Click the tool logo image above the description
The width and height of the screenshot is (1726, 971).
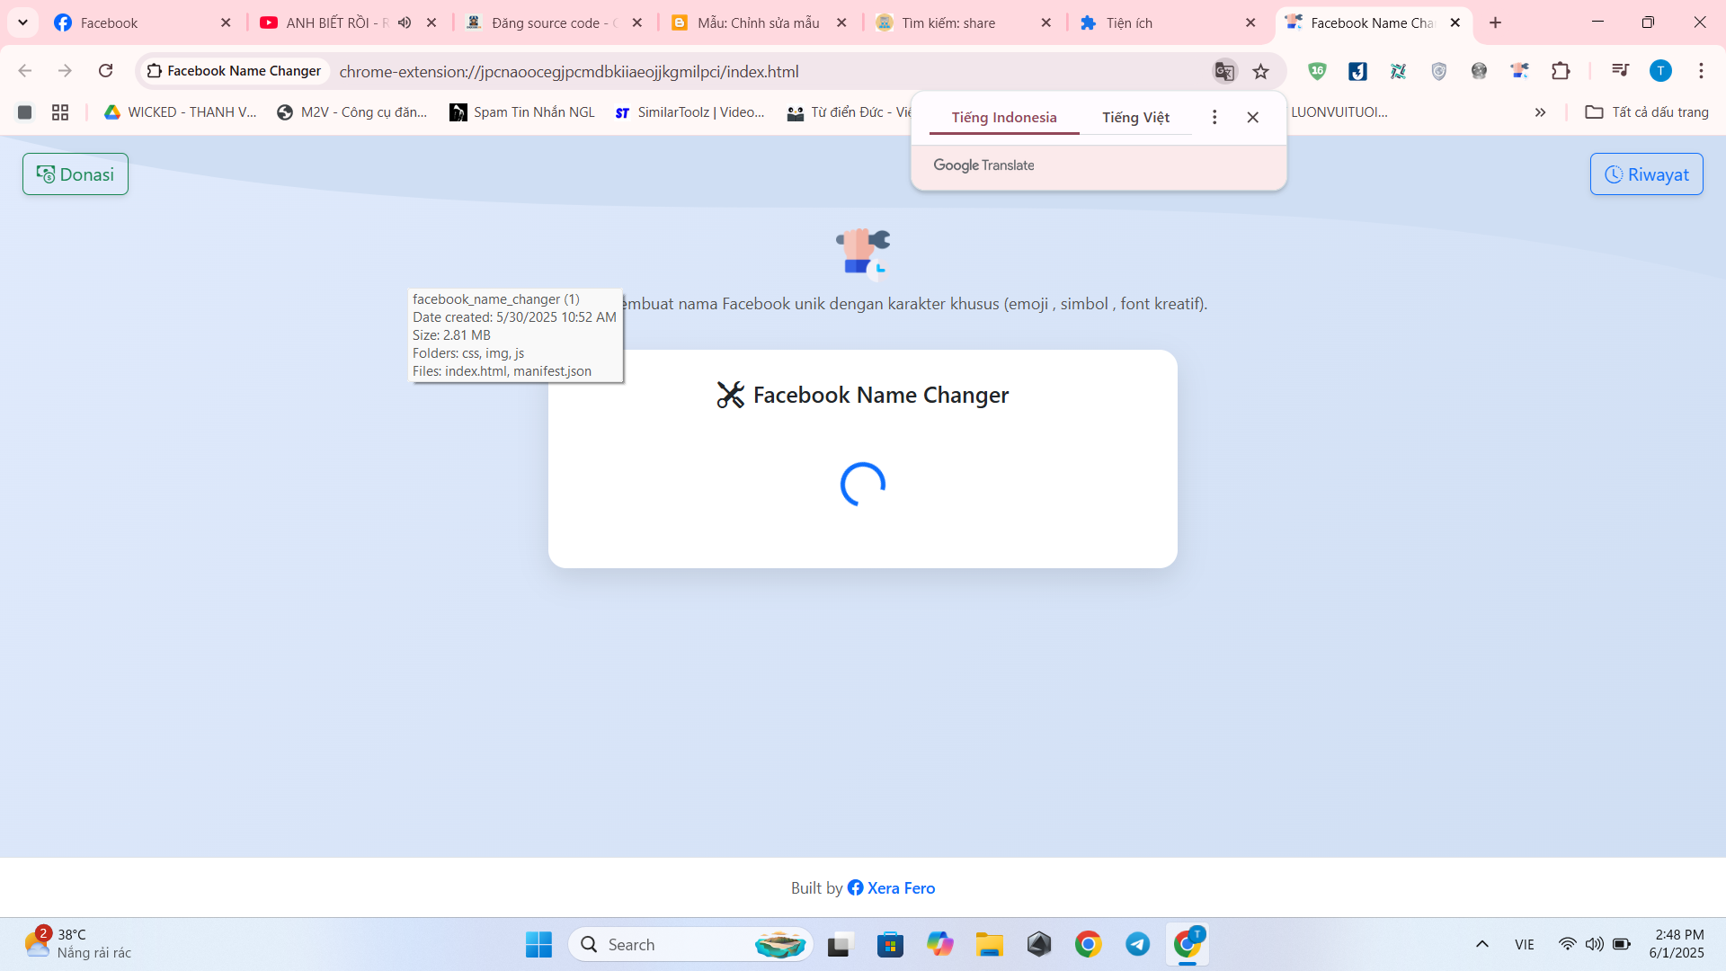click(863, 253)
